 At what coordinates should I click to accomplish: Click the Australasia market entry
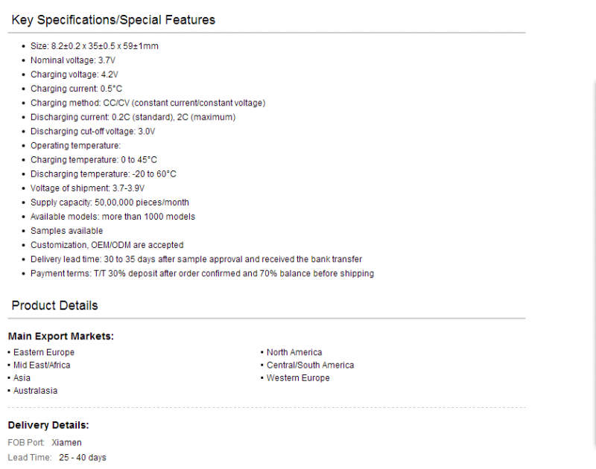click(35, 390)
